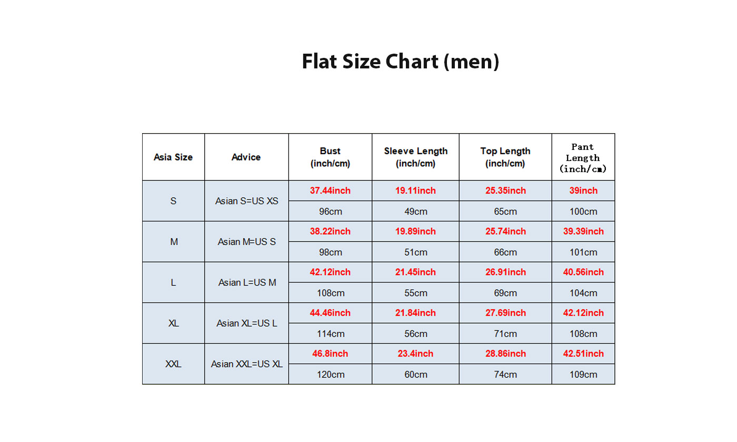Select the "Sleeve Length" header cell

pyautogui.click(x=415, y=157)
